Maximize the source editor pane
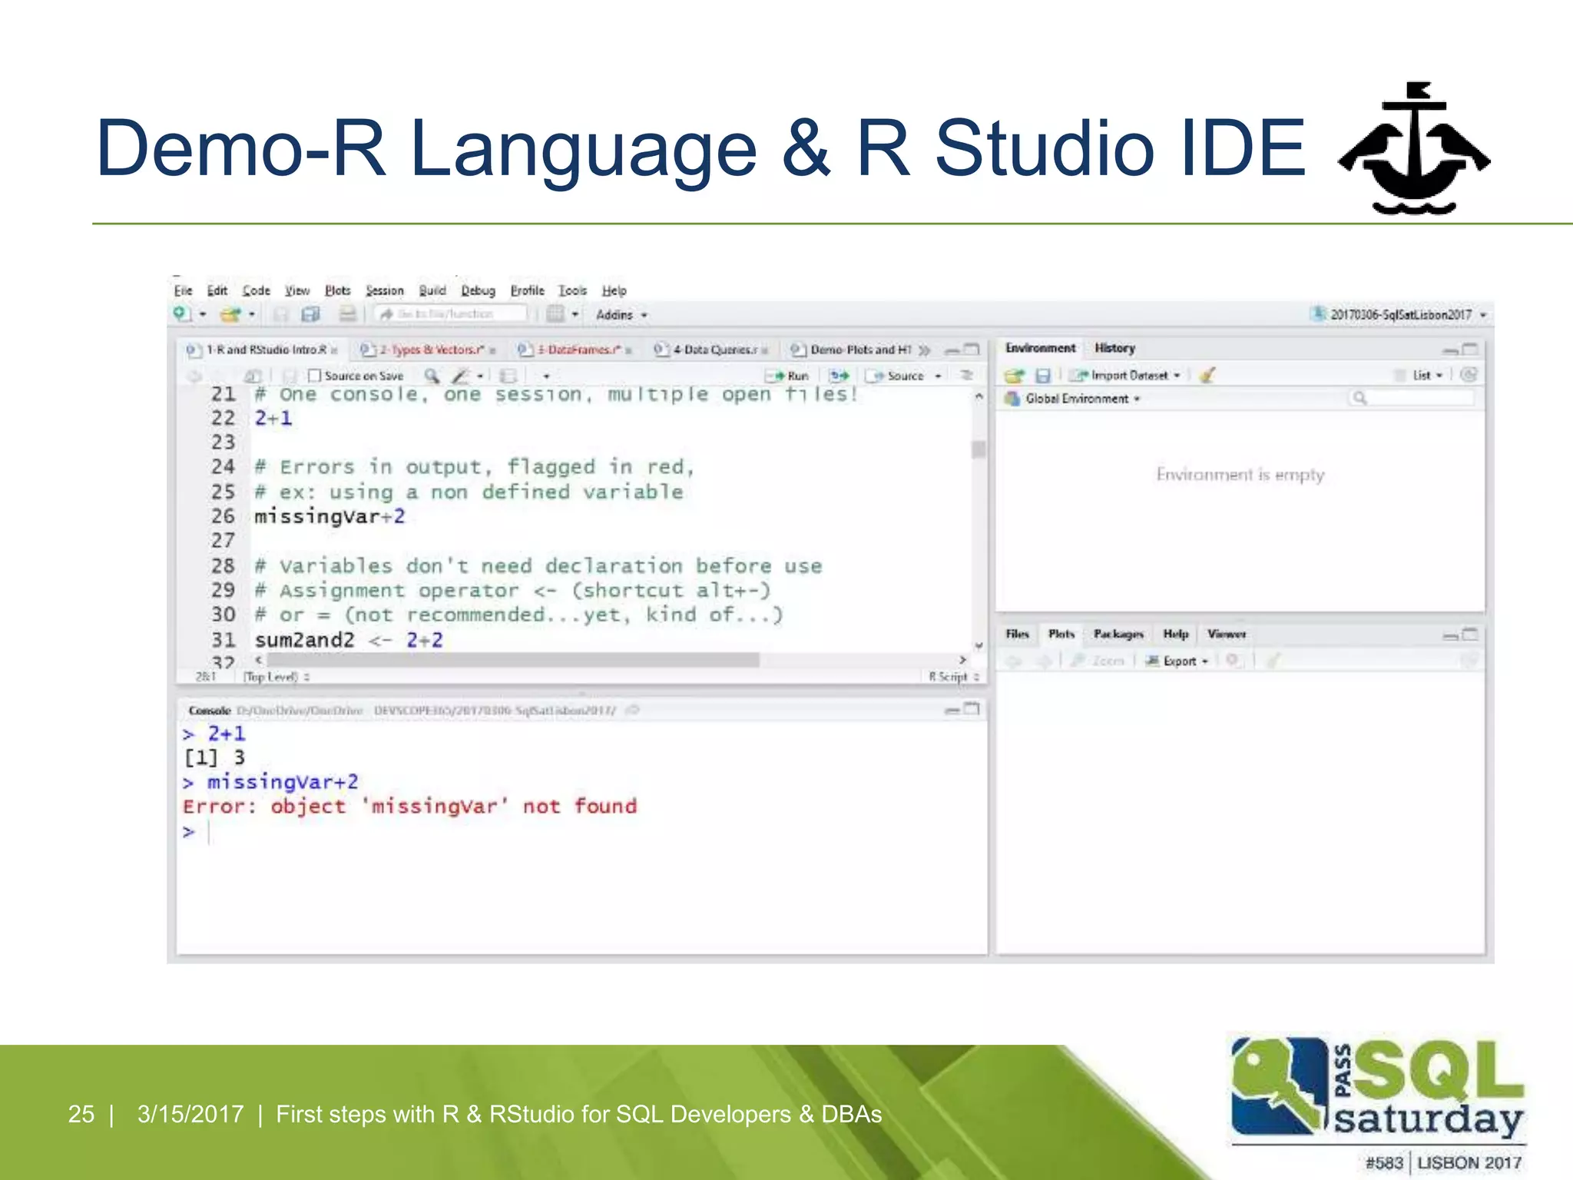The image size is (1573, 1180). point(972,350)
